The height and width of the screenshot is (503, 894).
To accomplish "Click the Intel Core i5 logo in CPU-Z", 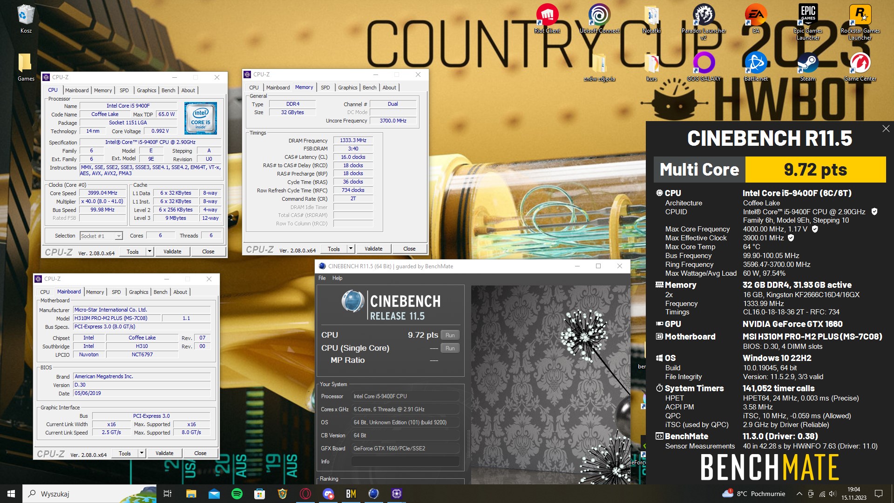I will tap(201, 118).
